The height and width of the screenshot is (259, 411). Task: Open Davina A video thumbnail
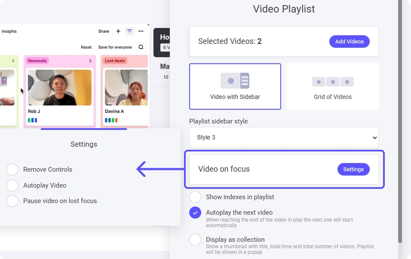click(126, 88)
